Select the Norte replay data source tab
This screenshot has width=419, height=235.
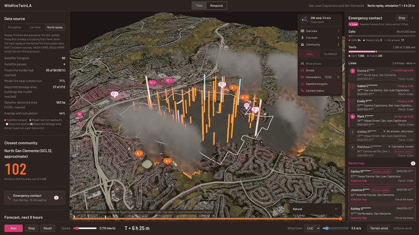pos(55,27)
